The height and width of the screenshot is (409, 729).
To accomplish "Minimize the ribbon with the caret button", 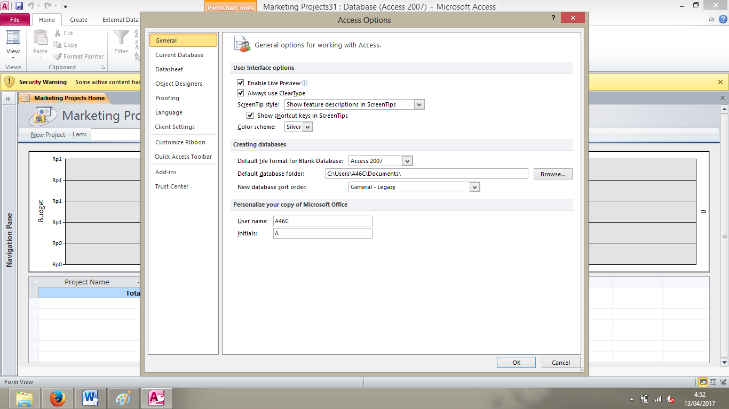I will pyautogui.click(x=712, y=20).
